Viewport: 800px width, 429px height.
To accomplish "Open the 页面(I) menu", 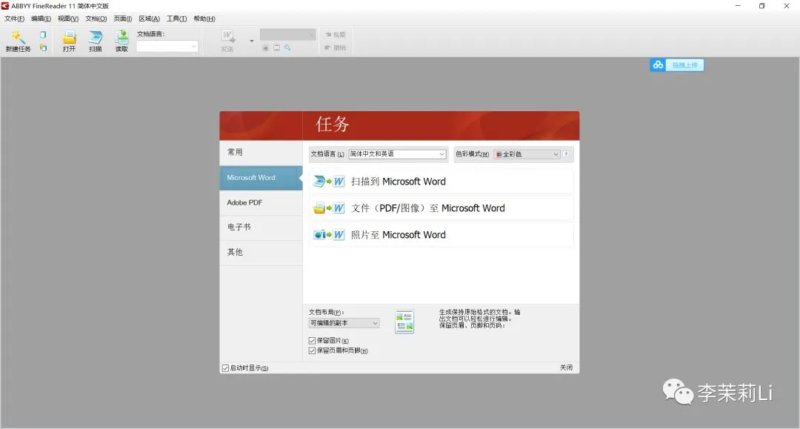I will pos(122,19).
